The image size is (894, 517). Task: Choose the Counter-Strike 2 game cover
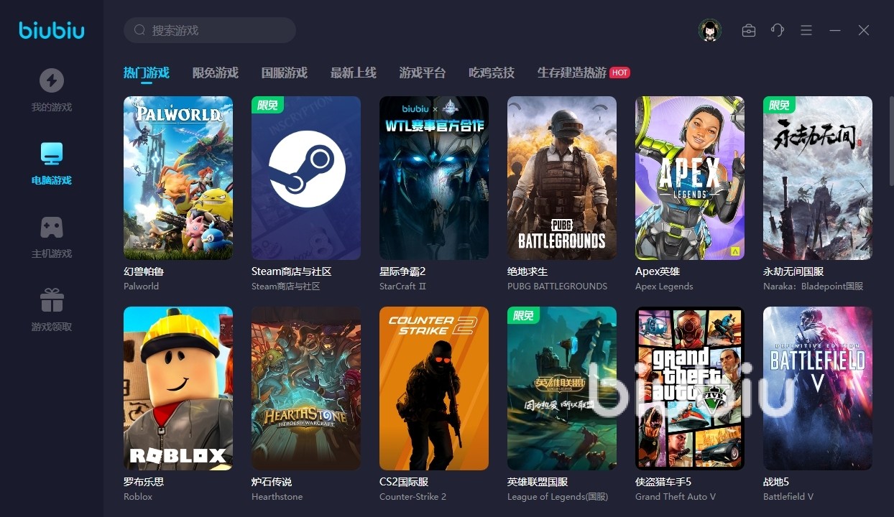(x=434, y=388)
